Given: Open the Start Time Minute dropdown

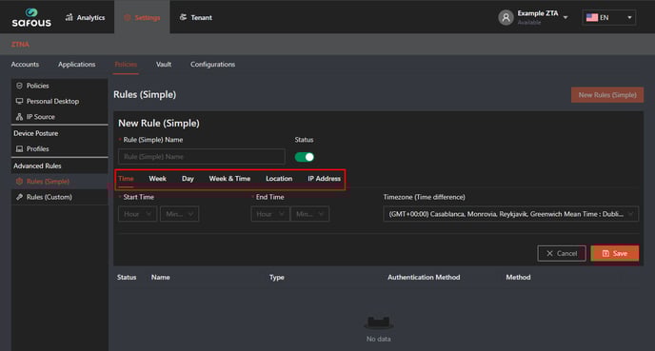Looking at the screenshot, I should click(179, 214).
